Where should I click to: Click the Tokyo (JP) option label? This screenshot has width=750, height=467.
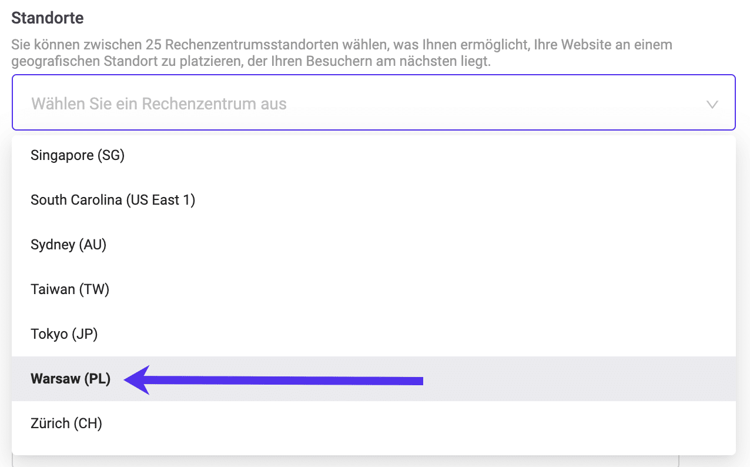(64, 333)
